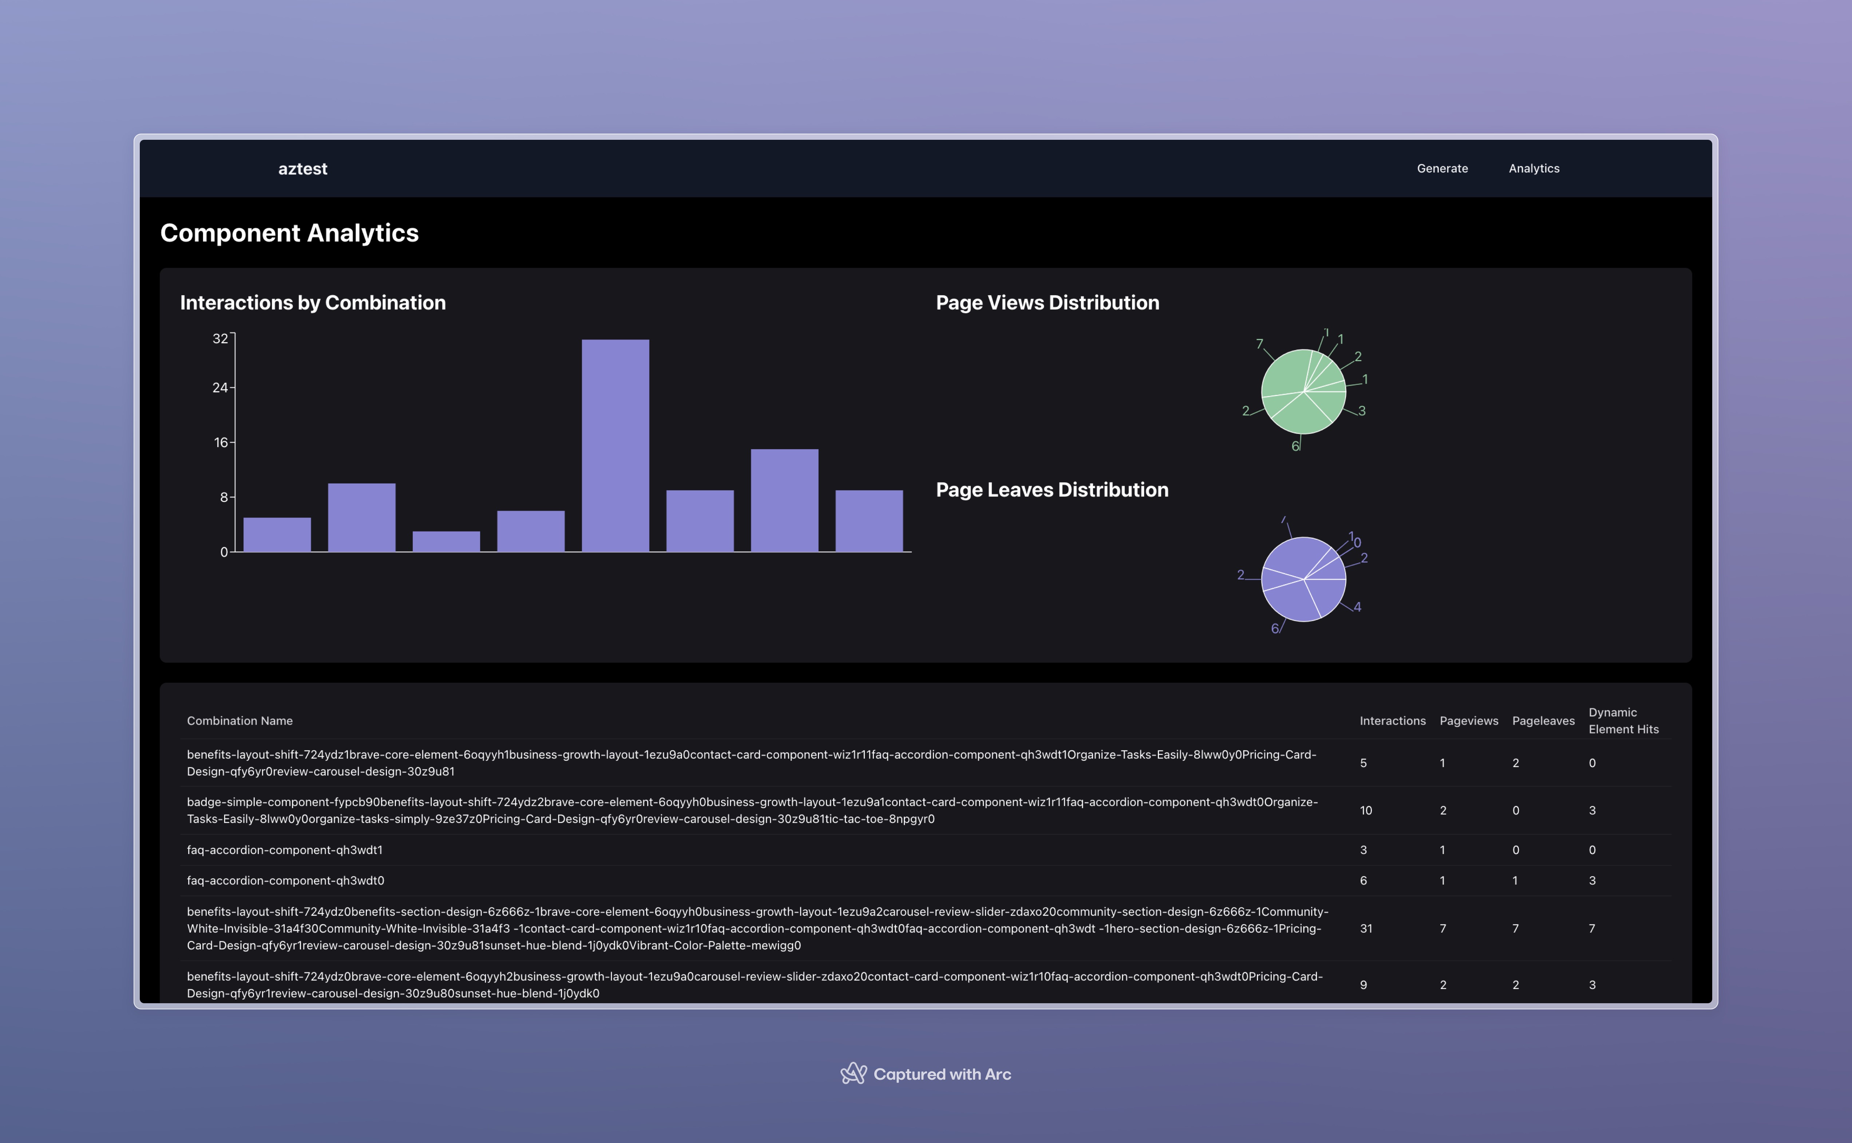Select the badge-simple-component combination row
The image size is (1852, 1143).
(x=751, y=810)
